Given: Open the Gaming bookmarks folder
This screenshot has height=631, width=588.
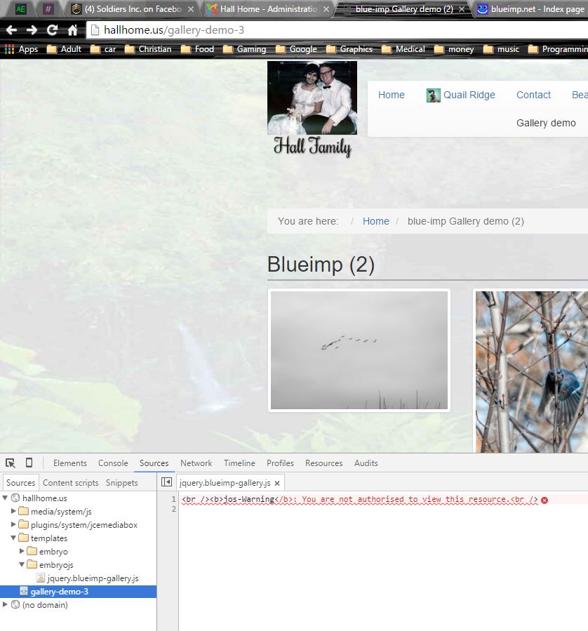Looking at the screenshot, I should click(x=244, y=49).
